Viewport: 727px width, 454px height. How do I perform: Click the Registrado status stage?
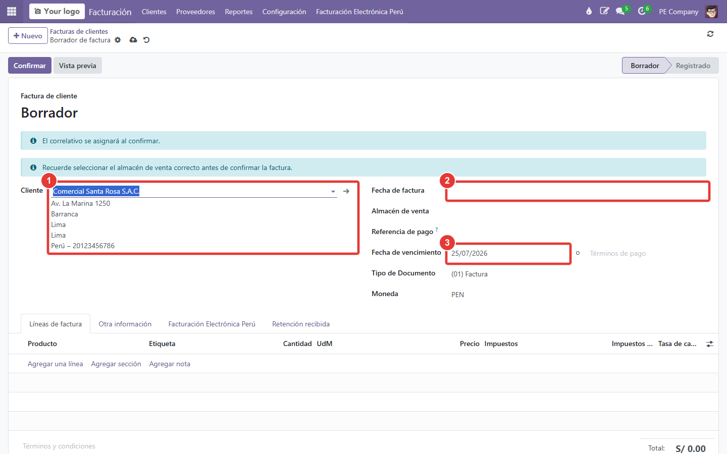coord(693,66)
